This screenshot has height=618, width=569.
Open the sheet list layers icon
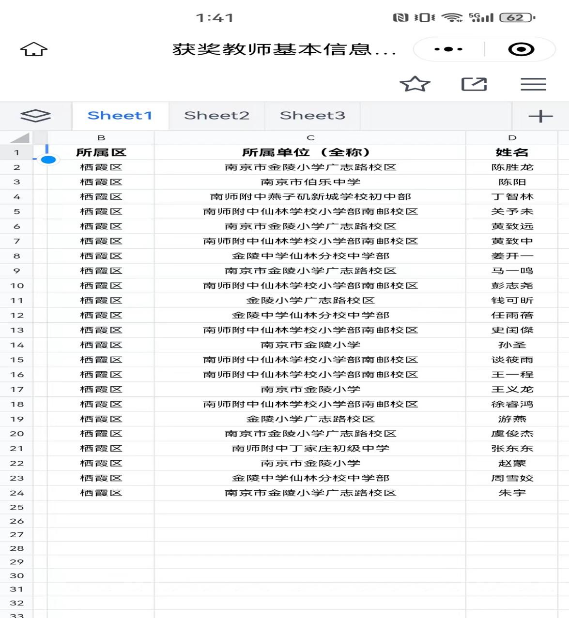35,116
